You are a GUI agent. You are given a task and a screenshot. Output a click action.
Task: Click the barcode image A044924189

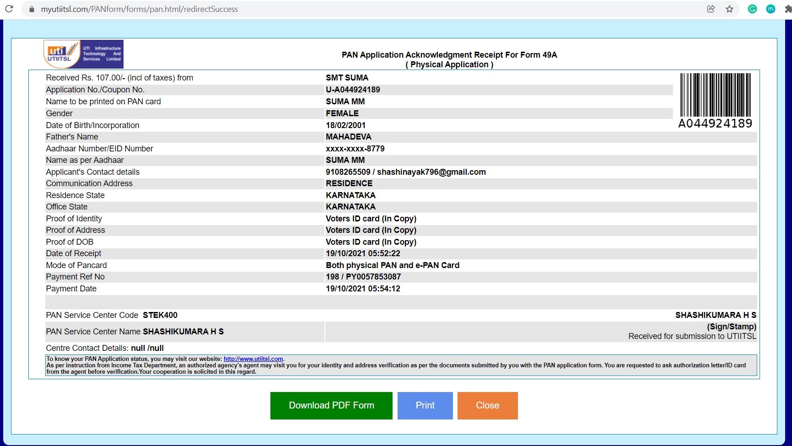(715, 101)
